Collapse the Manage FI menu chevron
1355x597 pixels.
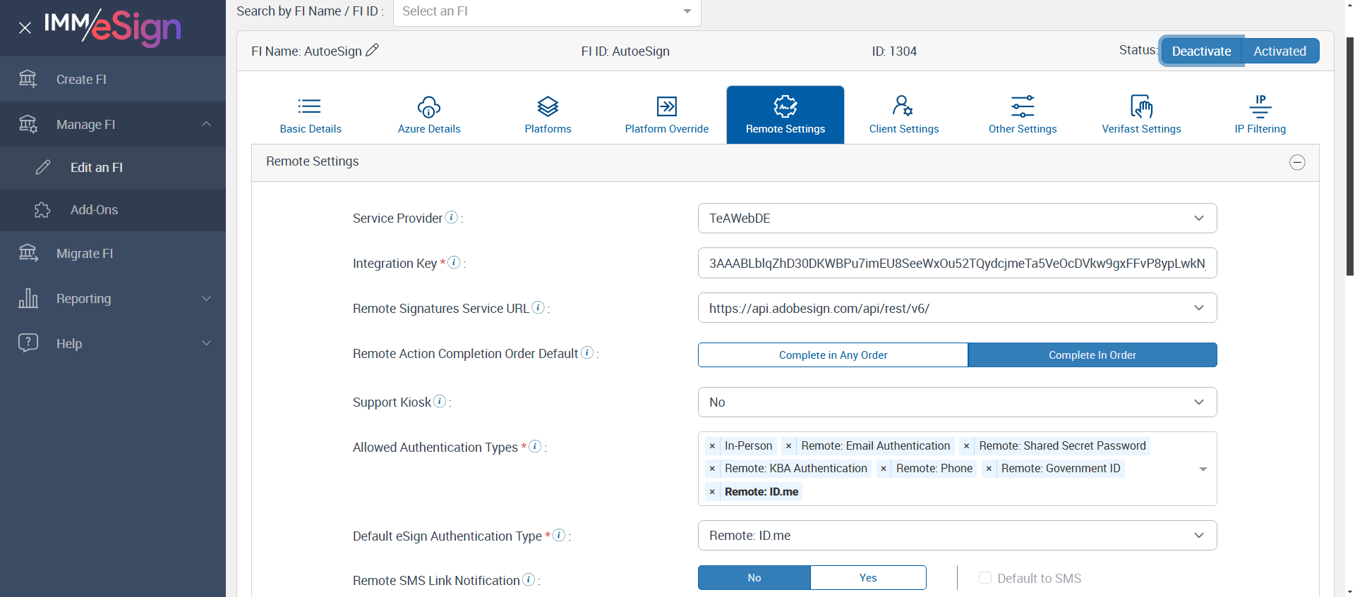click(x=206, y=124)
